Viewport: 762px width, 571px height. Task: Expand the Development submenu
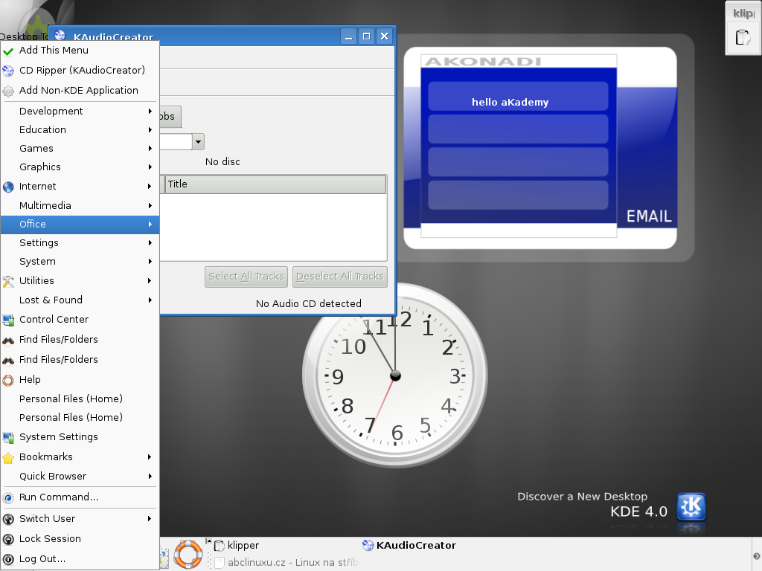pos(80,112)
